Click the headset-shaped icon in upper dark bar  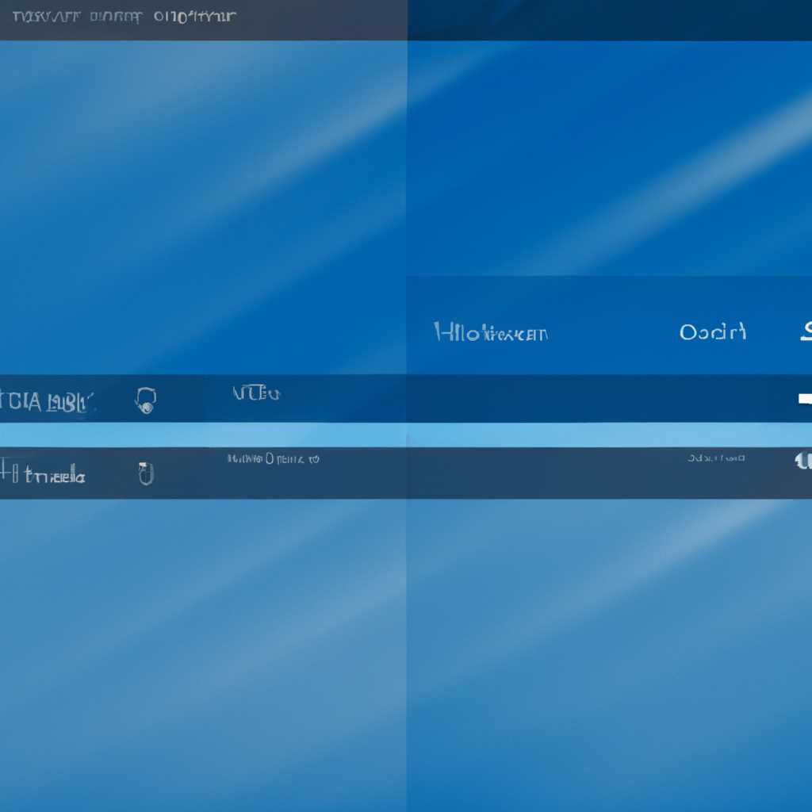(x=146, y=400)
